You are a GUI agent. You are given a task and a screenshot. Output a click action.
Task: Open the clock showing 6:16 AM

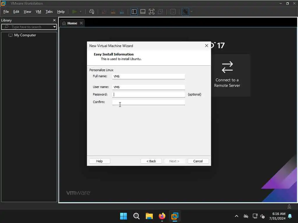pos(277,216)
